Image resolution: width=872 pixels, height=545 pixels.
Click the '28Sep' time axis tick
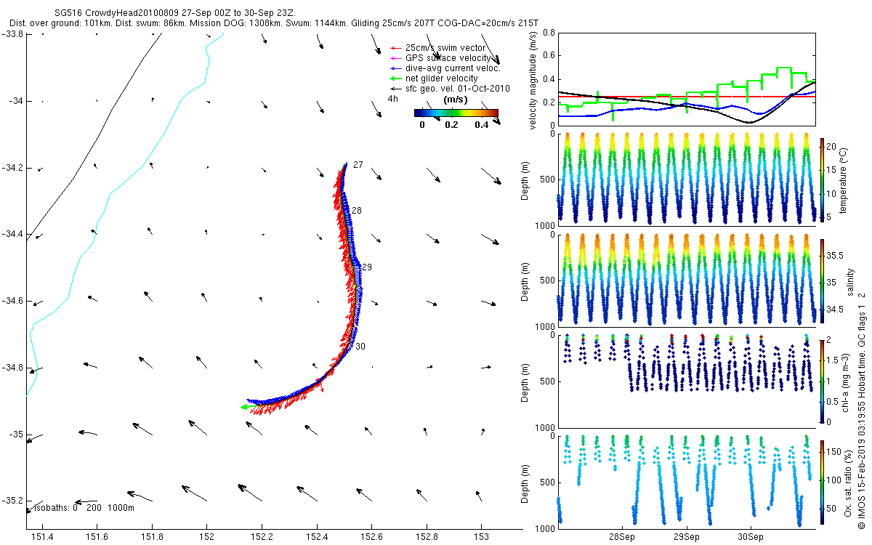pos(623,538)
